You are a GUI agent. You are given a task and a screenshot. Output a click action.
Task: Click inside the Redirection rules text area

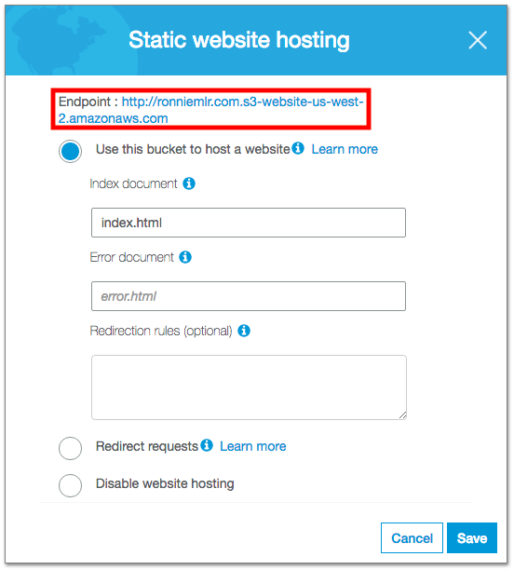point(249,387)
